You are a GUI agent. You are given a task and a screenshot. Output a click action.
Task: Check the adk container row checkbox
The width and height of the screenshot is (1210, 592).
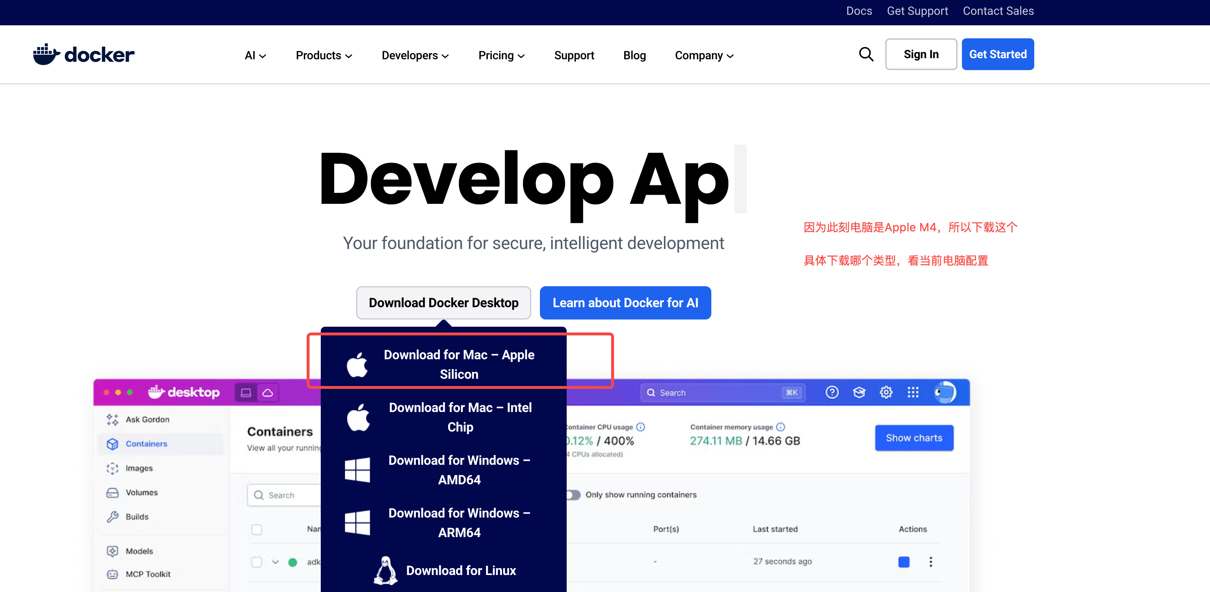[x=256, y=562]
